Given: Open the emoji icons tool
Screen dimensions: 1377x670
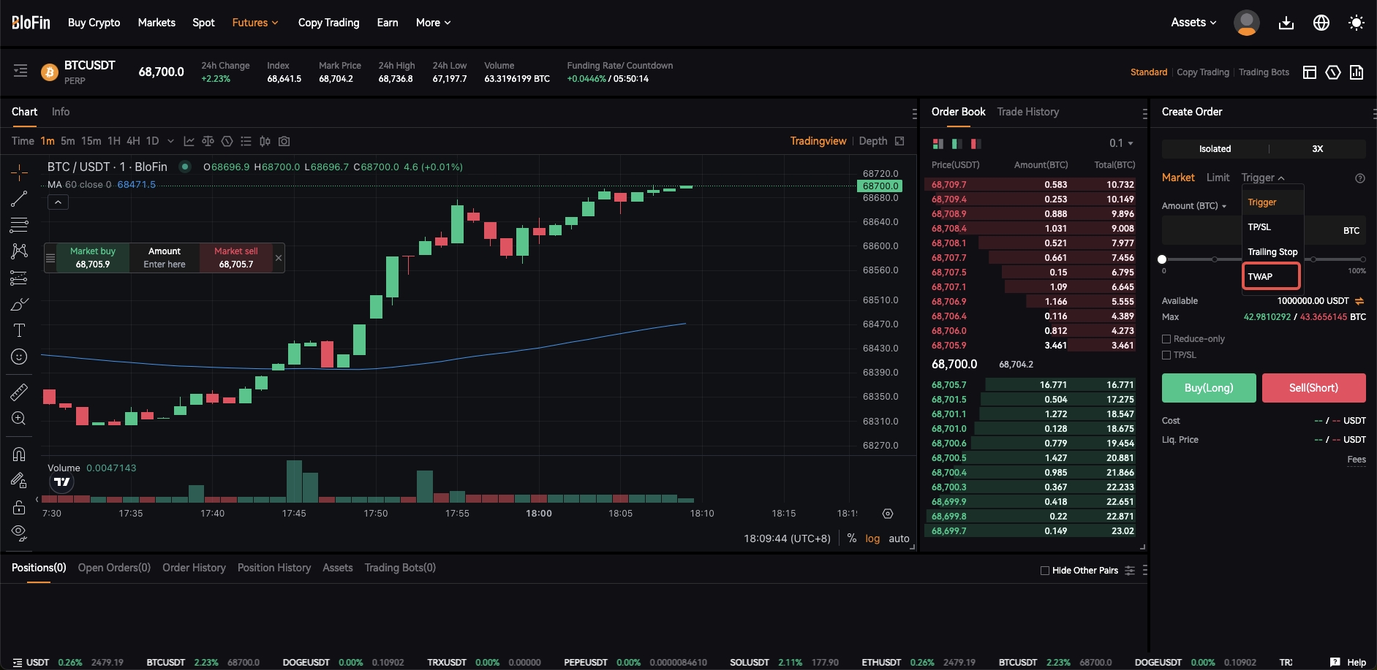Looking at the screenshot, I should pos(19,357).
